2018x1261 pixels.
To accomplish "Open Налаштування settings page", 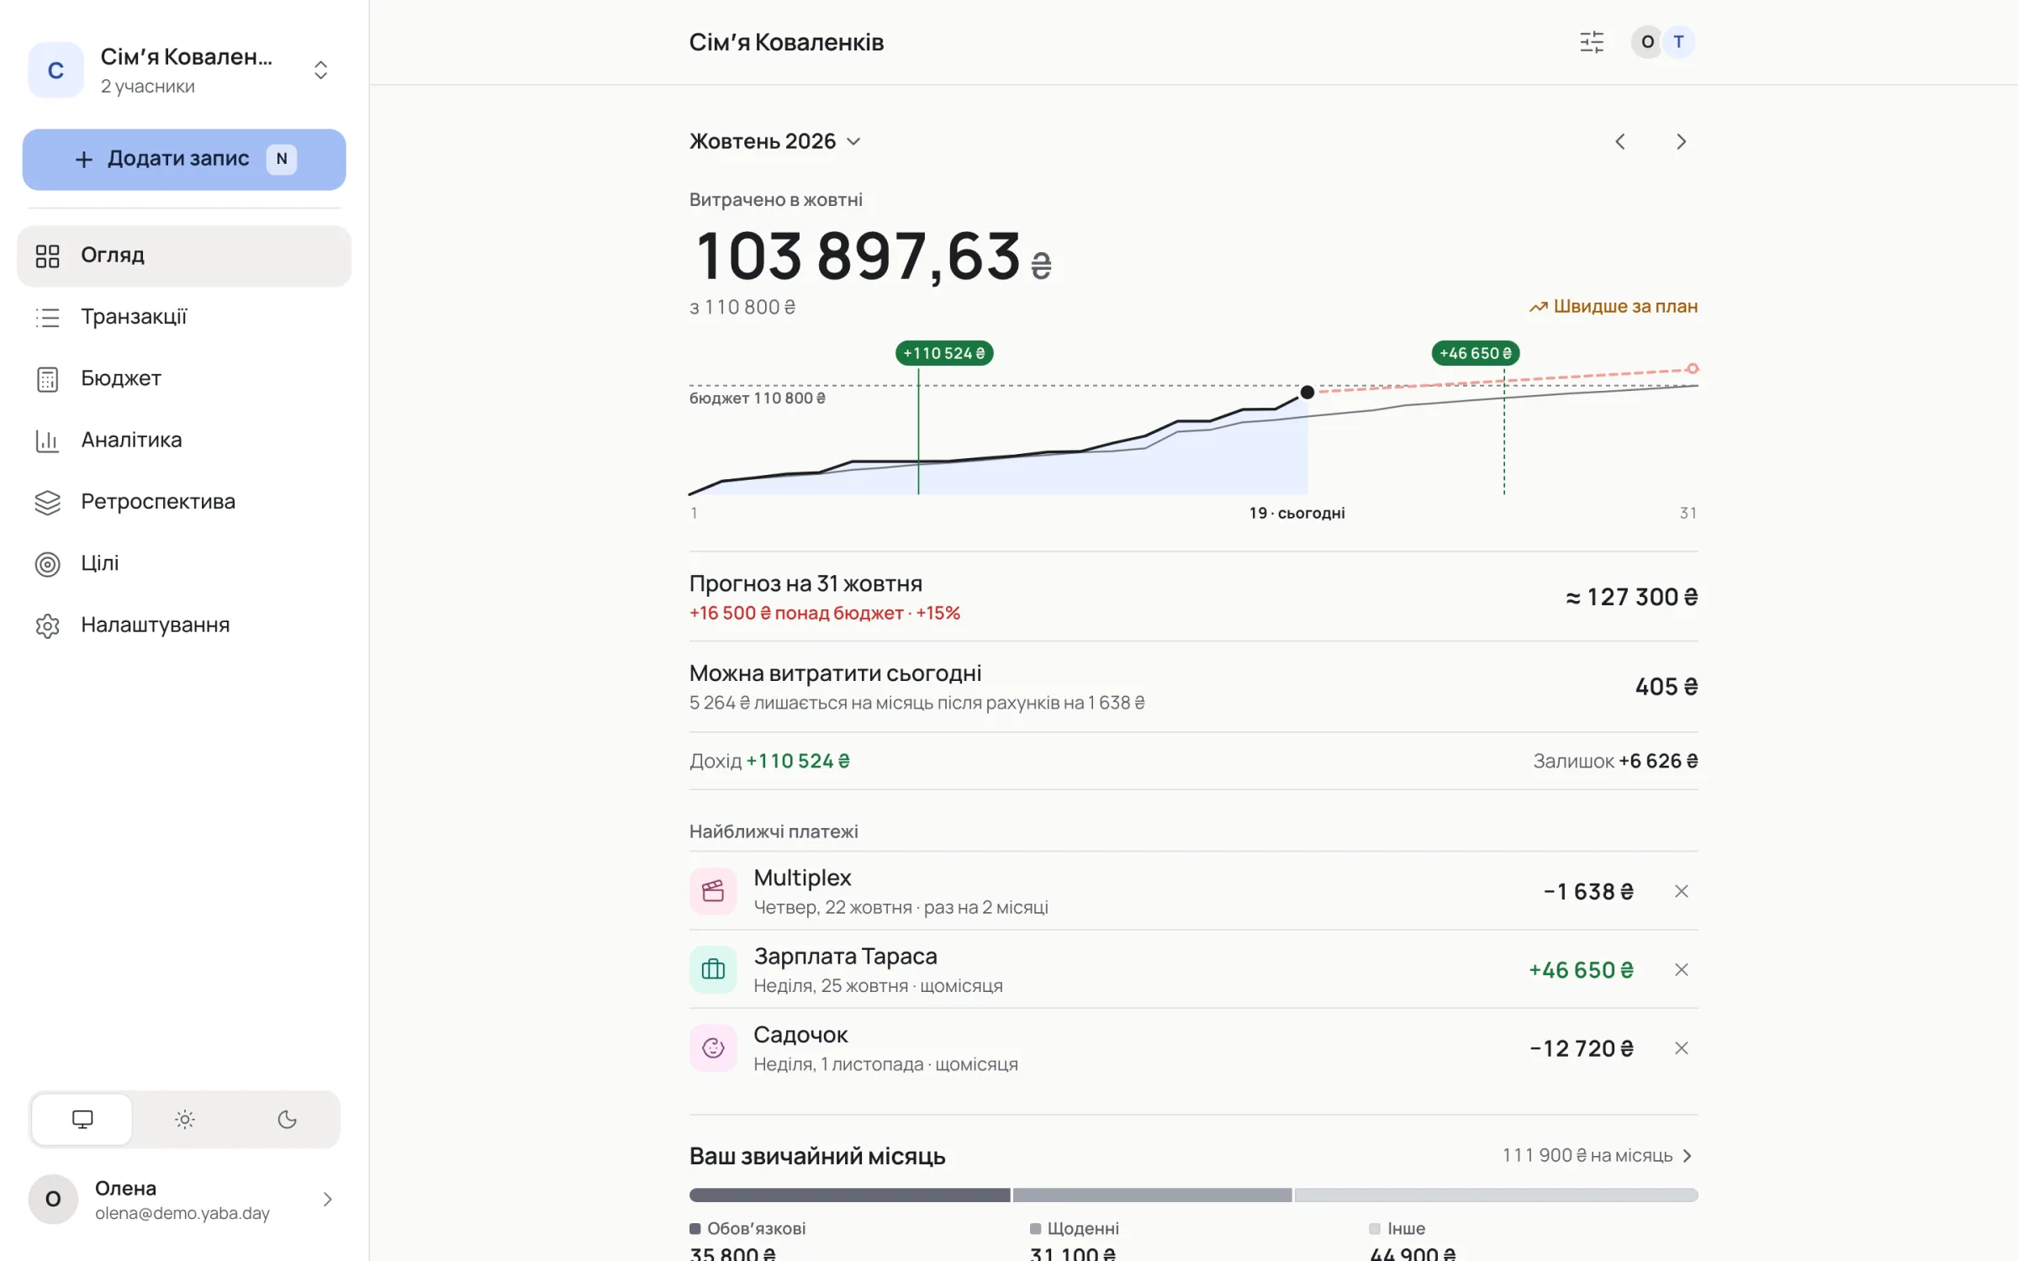I will (184, 625).
